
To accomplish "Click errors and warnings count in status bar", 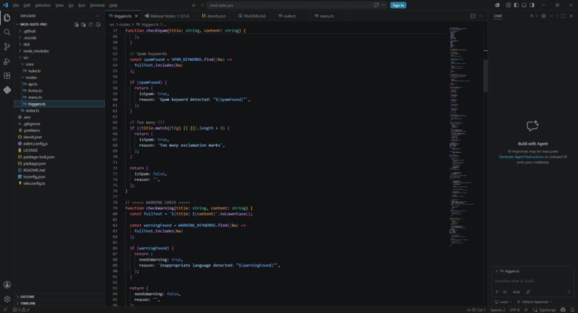I will [21, 309].
